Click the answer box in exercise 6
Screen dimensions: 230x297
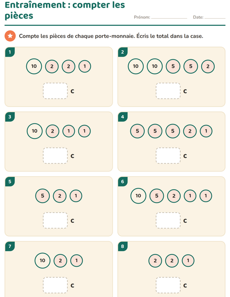coord(168,220)
